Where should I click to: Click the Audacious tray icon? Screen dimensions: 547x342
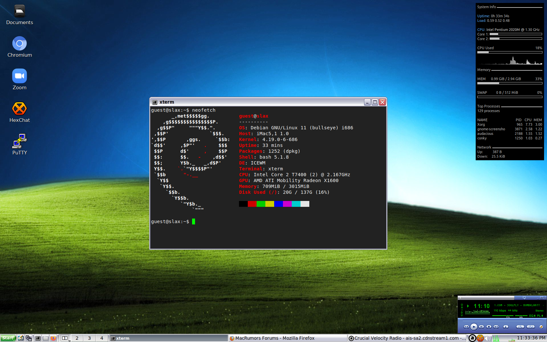472,338
